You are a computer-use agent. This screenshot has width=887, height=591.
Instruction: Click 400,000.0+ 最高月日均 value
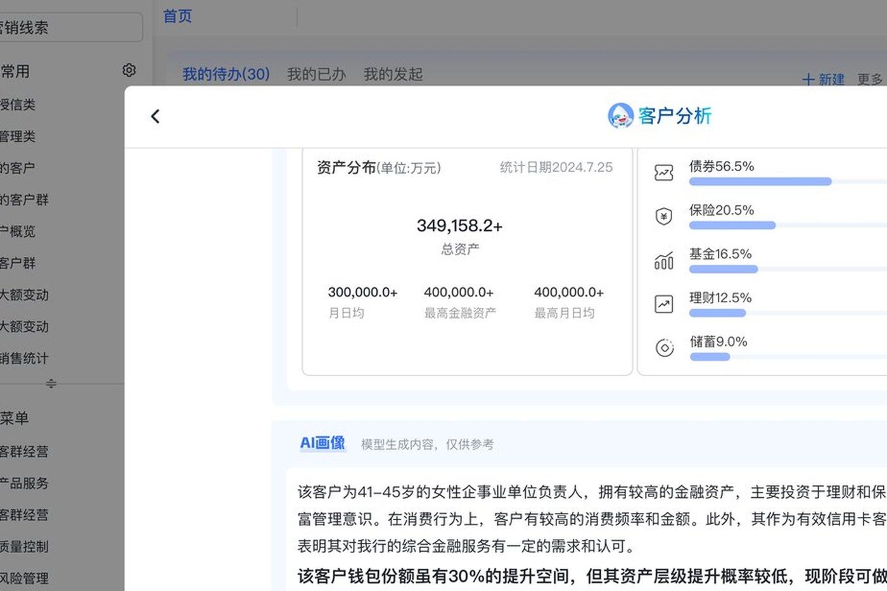point(569,292)
